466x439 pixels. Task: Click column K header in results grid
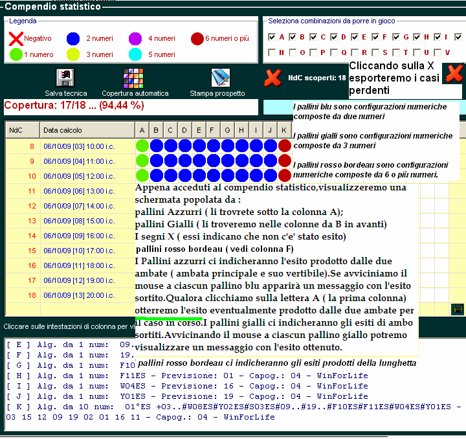pyautogui.click(x=284, y=130)
